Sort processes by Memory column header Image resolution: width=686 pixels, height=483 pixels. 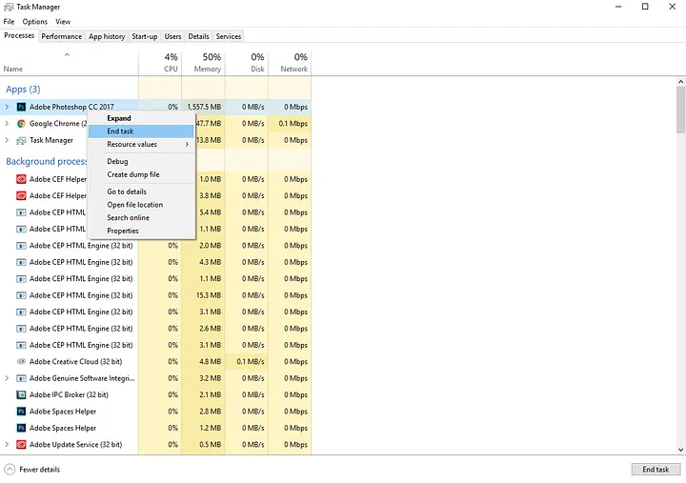[x=204, y=63]
